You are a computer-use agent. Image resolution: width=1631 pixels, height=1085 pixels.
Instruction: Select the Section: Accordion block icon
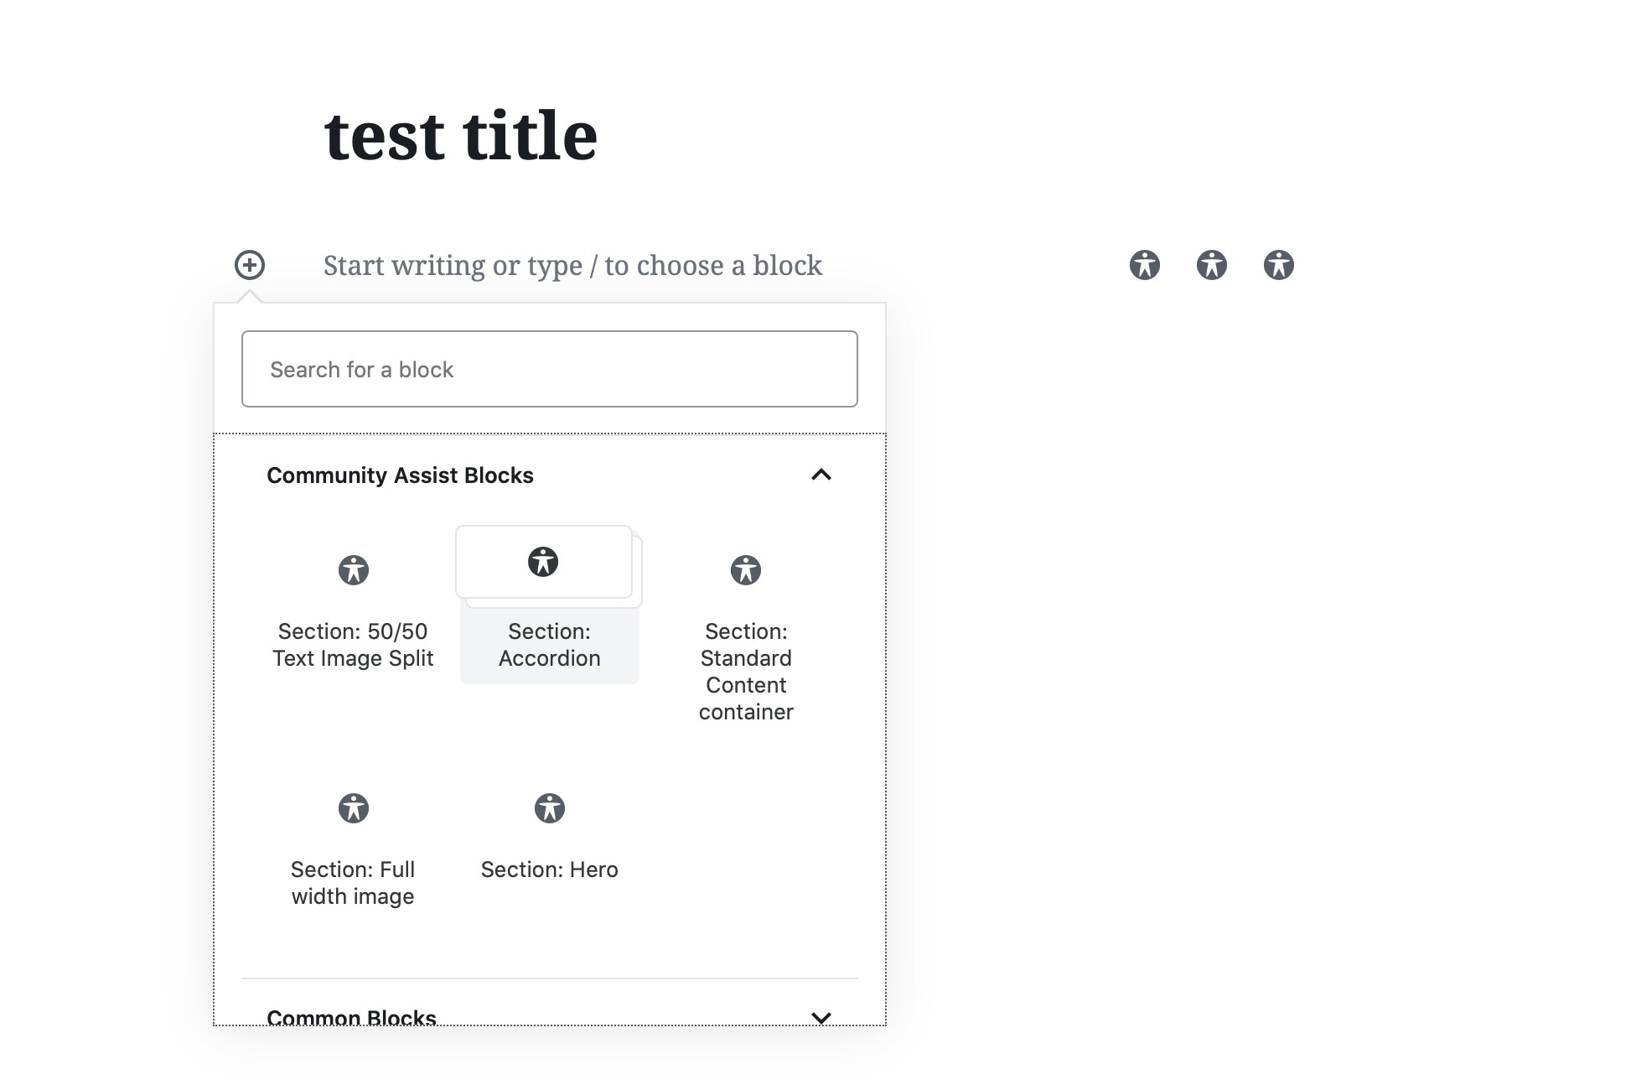pos(543,562)
